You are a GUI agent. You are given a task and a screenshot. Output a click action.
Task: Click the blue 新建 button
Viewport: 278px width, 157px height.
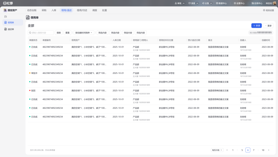pos(256,26)
